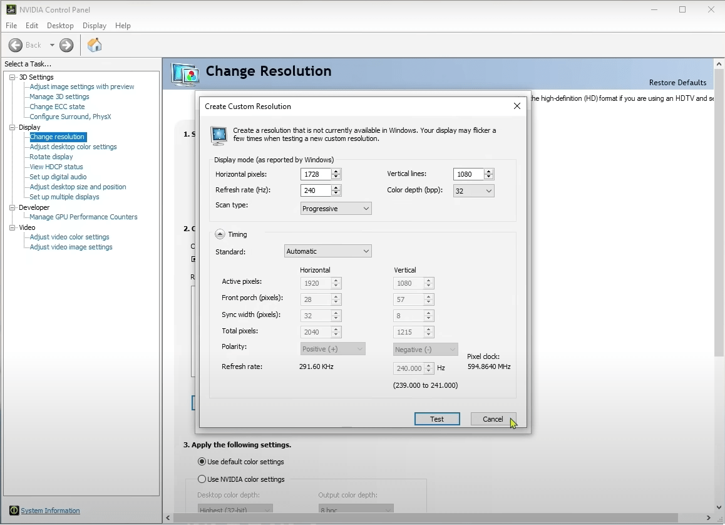Click the NVIDIA Control Panel title icon

(x=11, y=9)
